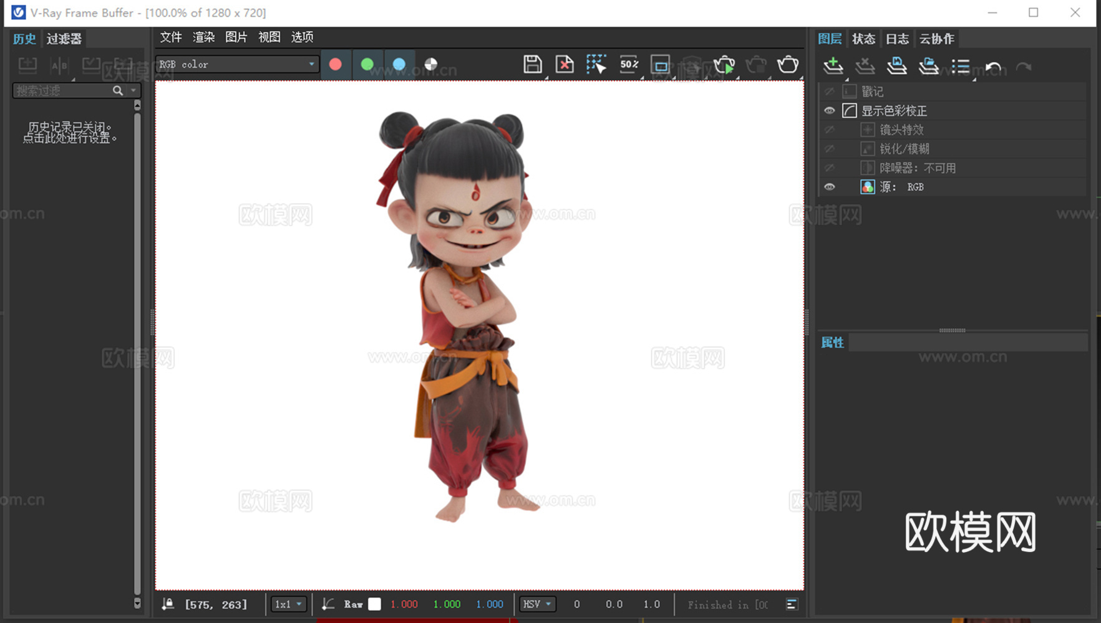Click the RGB source layer color icon
The height and width of the screenshot is (623, 1101).
868,186
